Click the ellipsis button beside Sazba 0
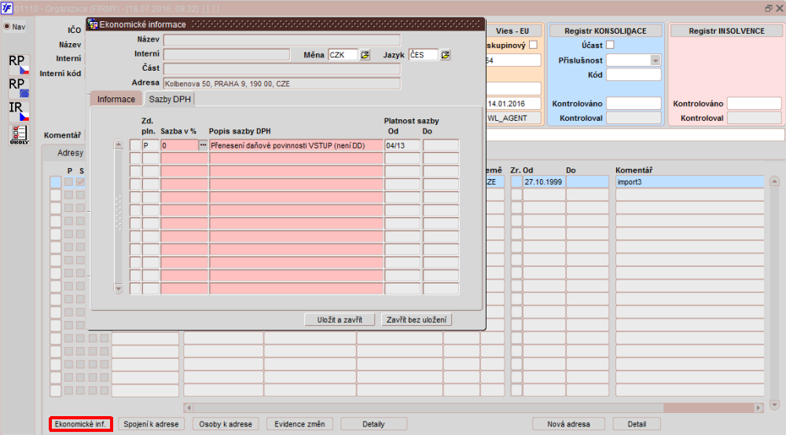 coord(203,145)
